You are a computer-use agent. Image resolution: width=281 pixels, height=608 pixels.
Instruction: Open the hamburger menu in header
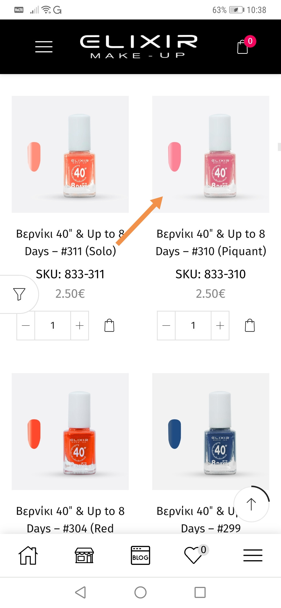44,47
